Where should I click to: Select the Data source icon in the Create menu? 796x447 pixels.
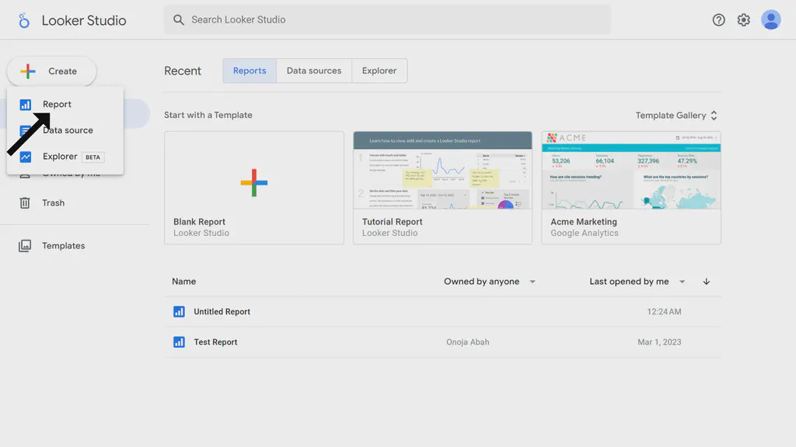(26, 130)
